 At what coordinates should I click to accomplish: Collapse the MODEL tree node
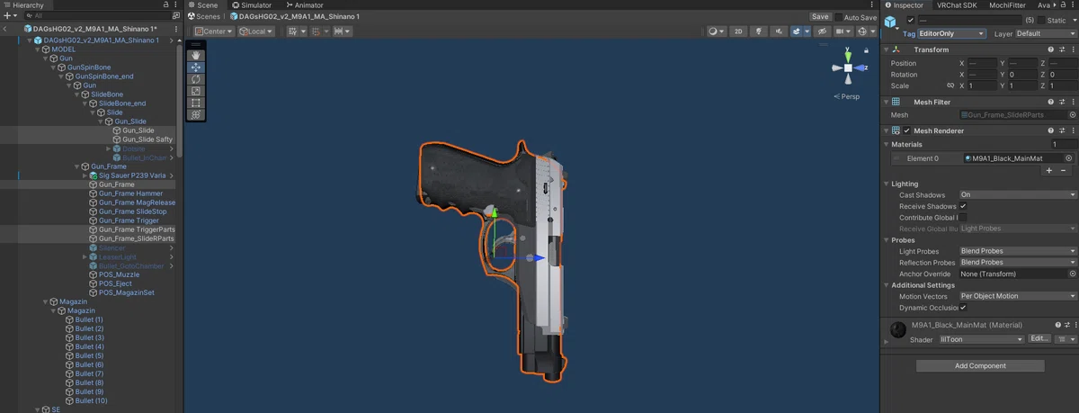(38, 49)
